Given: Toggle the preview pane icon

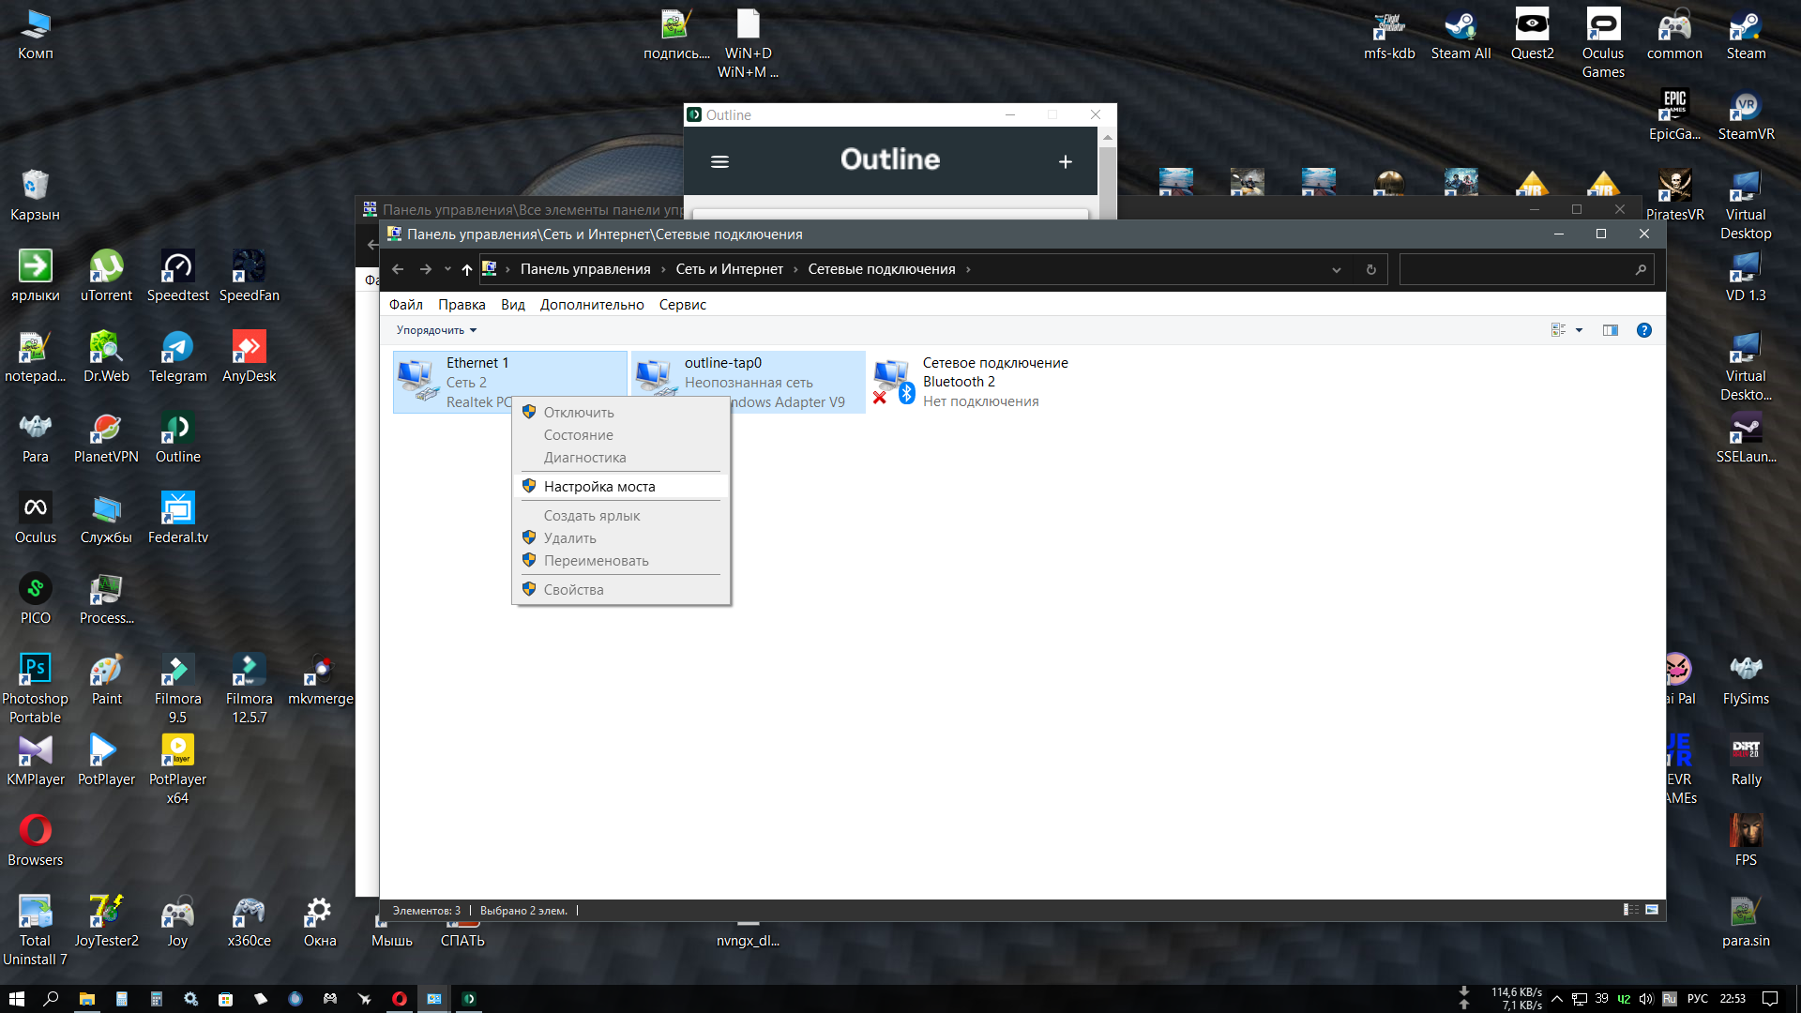Looking at the screenshot, I should (x=1611, y=330).
